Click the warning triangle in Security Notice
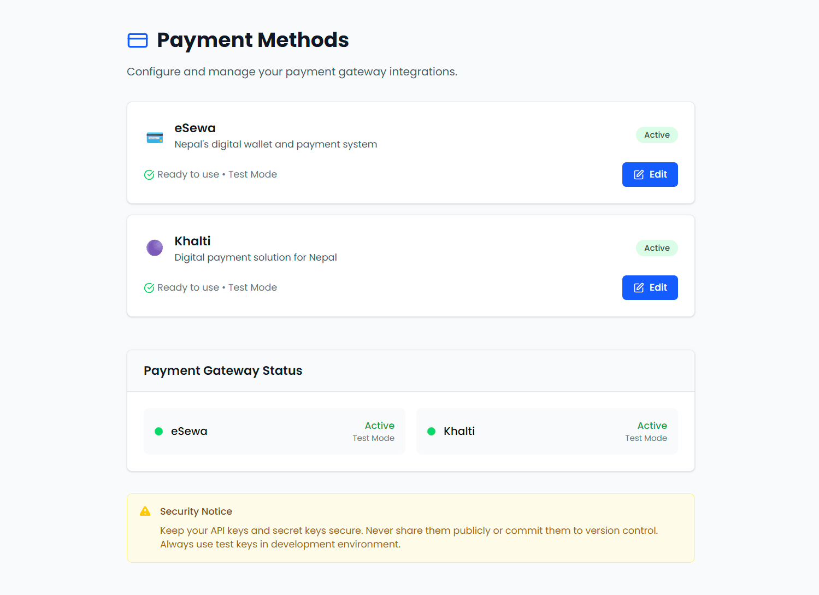Viewport: 819px width, 595px height. (x=145, y=511)
